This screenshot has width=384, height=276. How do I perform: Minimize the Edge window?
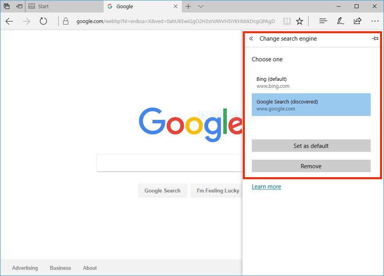[x=339, y=6]
